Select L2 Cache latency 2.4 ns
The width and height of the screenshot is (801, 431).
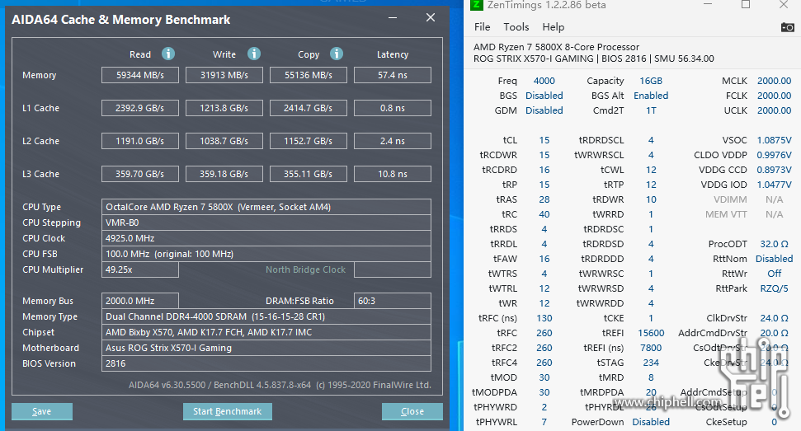393,141
